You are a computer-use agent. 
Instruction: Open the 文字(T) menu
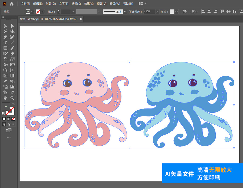click(x=63, y=4)
